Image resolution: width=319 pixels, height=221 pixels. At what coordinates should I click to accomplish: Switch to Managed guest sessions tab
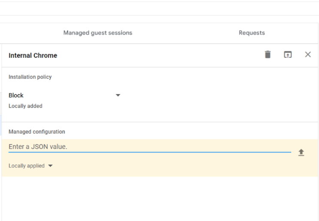tap(98, 33)
